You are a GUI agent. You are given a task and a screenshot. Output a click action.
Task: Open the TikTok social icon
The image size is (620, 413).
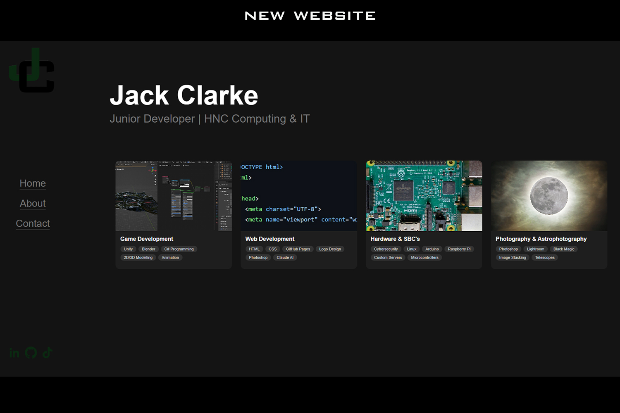tap(46, 353)
